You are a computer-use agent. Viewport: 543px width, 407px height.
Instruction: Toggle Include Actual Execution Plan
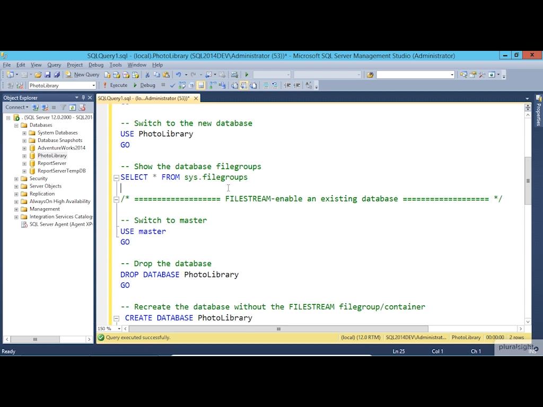click(x=213, y=85)
